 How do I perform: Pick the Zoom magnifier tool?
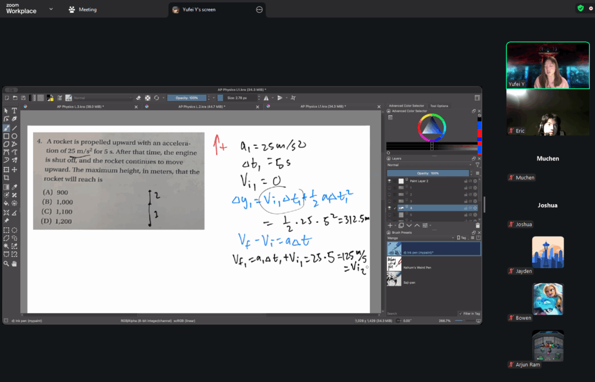(x=6, y=263)
